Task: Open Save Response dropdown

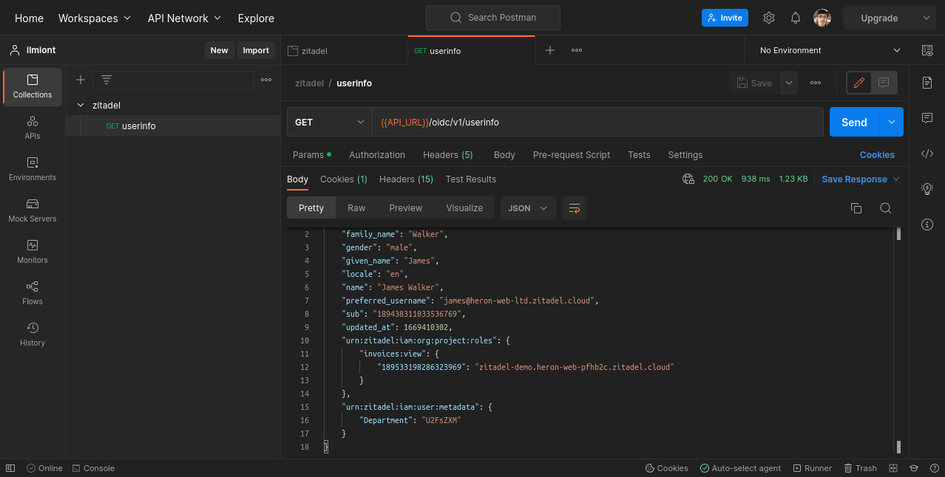Action: point(861,179)
